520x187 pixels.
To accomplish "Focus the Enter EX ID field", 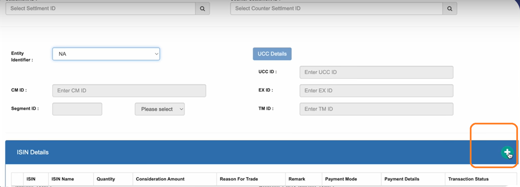I will click(x=376, y=91).
